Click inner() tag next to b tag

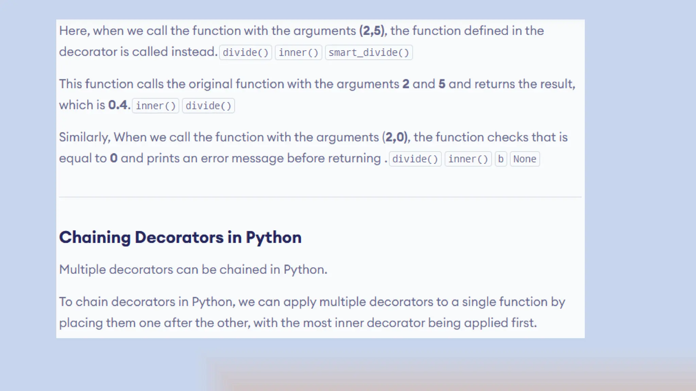pos(468,159)
